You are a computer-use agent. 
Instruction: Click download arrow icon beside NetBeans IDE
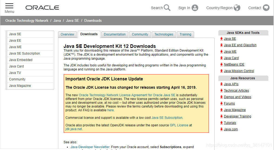tap(221, 65)
